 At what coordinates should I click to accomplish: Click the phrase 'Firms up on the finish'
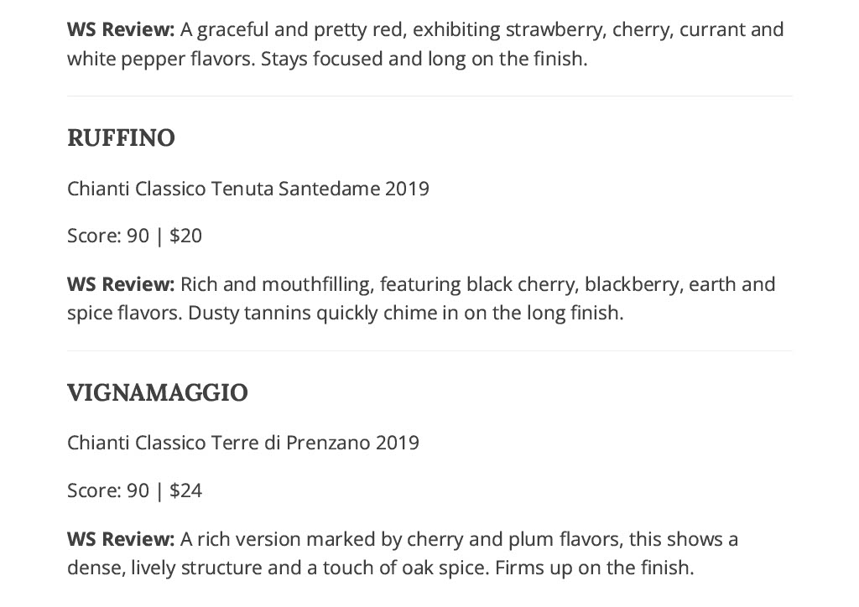click(594, 568)
